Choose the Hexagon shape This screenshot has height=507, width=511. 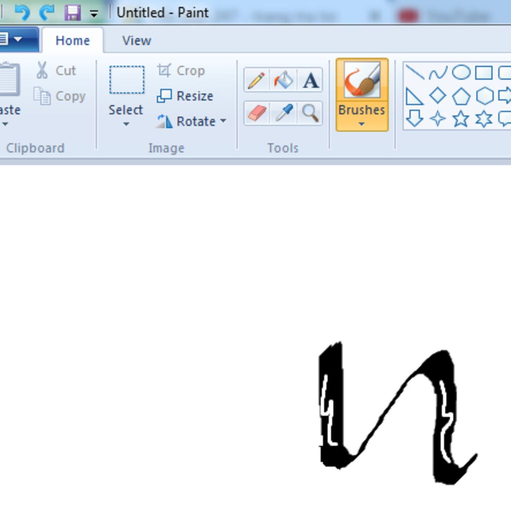point(485,96)
